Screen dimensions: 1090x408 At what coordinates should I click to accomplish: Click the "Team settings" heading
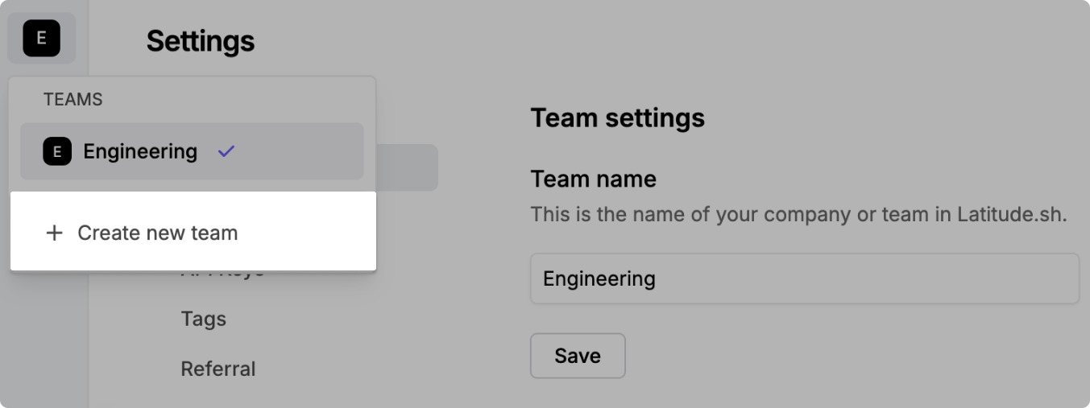coord(617,117)
